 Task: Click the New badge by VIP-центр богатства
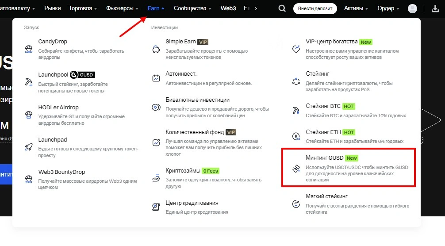click(366, 42)
